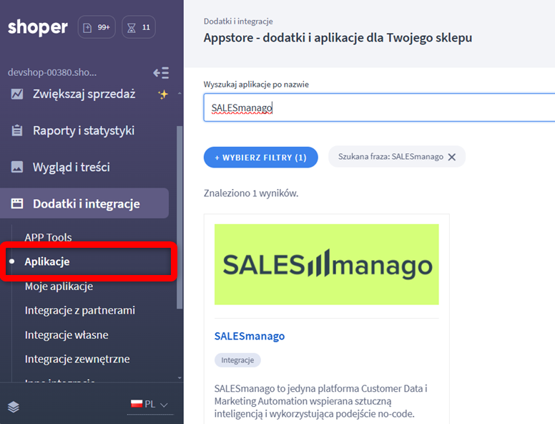Click the app name search field

(379, 107)
